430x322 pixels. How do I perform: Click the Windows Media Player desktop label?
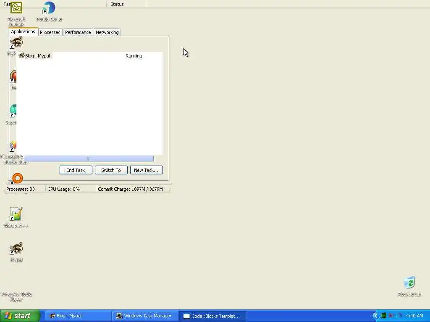(16, 297)
